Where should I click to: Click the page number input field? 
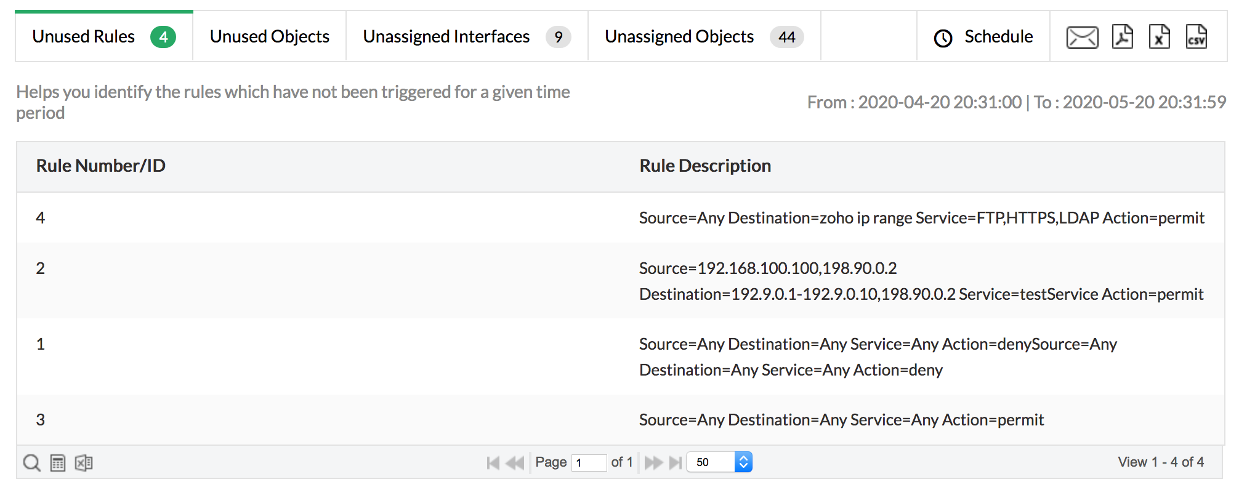(589, 462)
